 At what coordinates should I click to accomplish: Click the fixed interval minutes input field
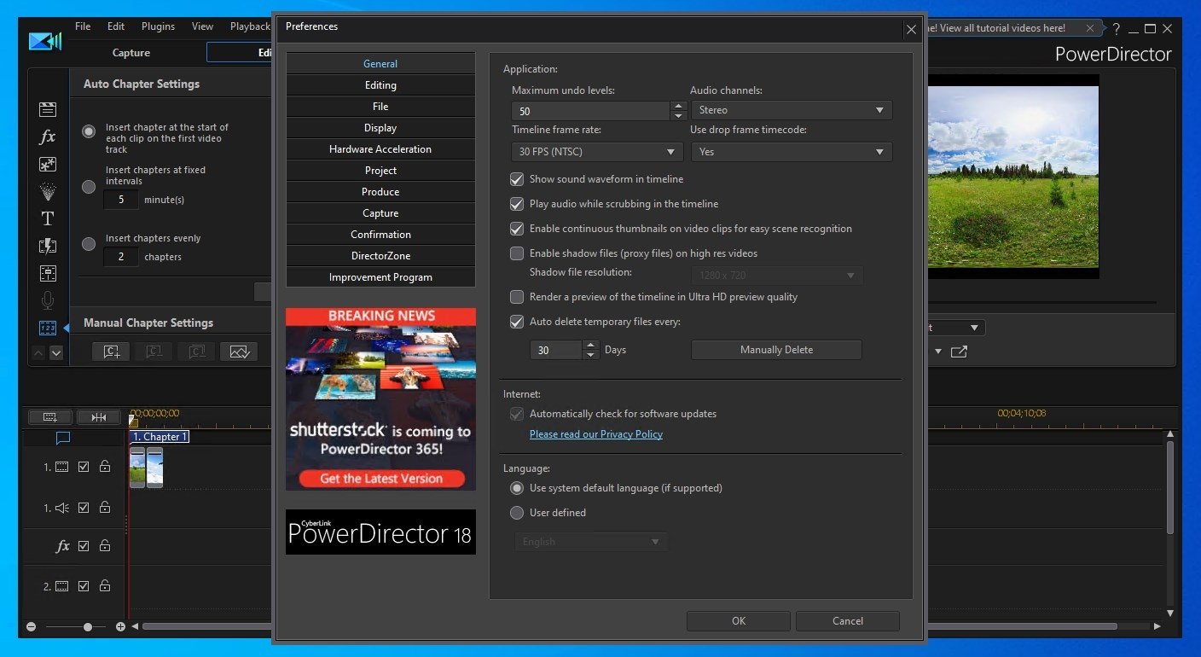point(121,200)
